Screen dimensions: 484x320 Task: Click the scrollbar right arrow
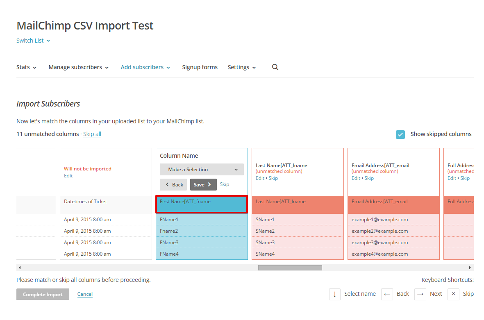point(470,268)
